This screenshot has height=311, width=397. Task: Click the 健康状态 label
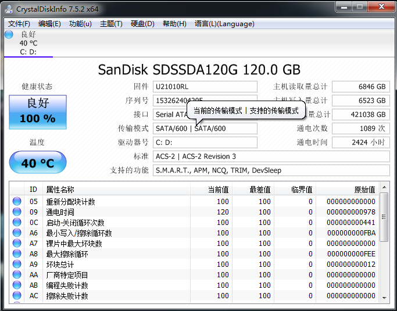(x=37, y=87)
